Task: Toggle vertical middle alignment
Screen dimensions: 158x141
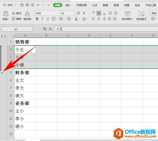Action: 99,13
